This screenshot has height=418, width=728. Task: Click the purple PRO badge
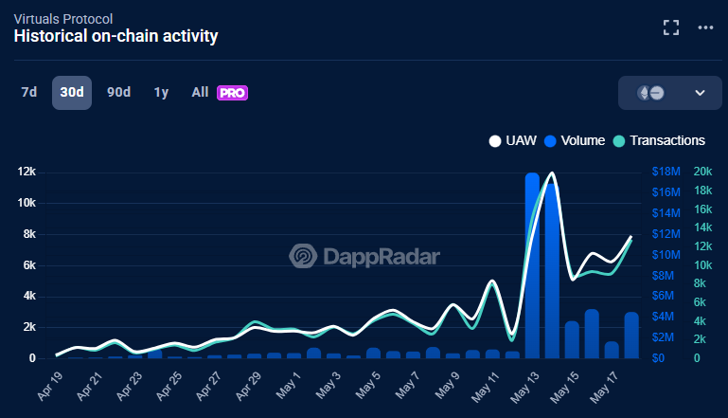(232, 93)
